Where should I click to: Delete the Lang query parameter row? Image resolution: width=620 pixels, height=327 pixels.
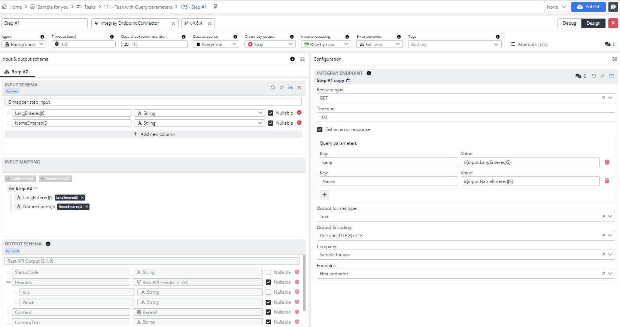click(607, 162)
